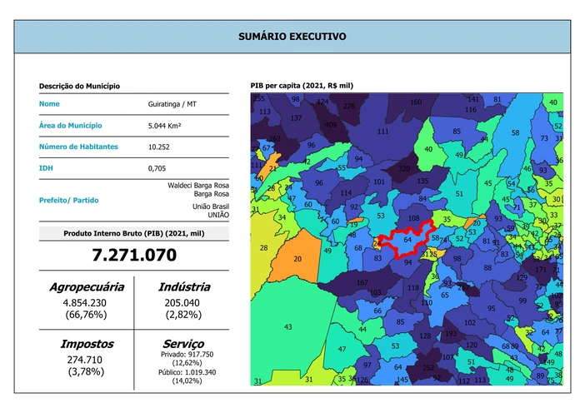Click the (2,82%) percentage
The image size is (585, 413).
coord(183,315)
